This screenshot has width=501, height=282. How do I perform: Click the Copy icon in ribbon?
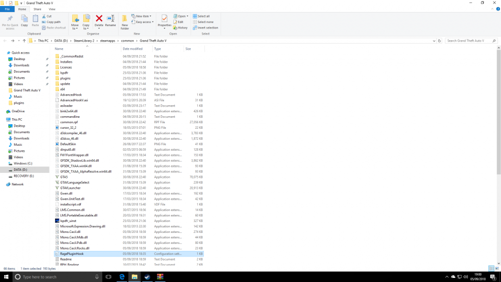pyautogui.click(x=24, y=19)
